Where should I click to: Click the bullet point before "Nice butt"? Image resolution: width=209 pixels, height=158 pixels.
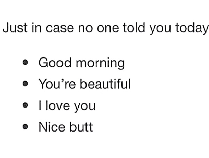coord(25,127)
